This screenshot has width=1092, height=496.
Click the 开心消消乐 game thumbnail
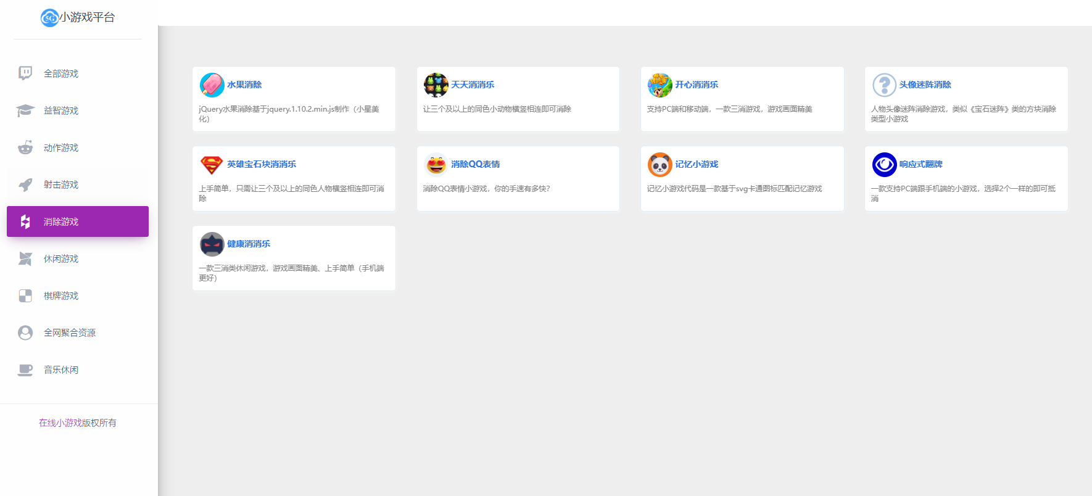(660, 85)
